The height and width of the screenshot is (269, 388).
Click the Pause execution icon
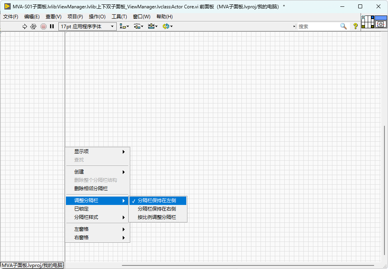(52, 26)
